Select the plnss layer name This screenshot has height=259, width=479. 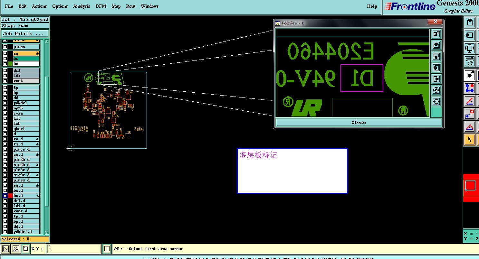(26, 47)
